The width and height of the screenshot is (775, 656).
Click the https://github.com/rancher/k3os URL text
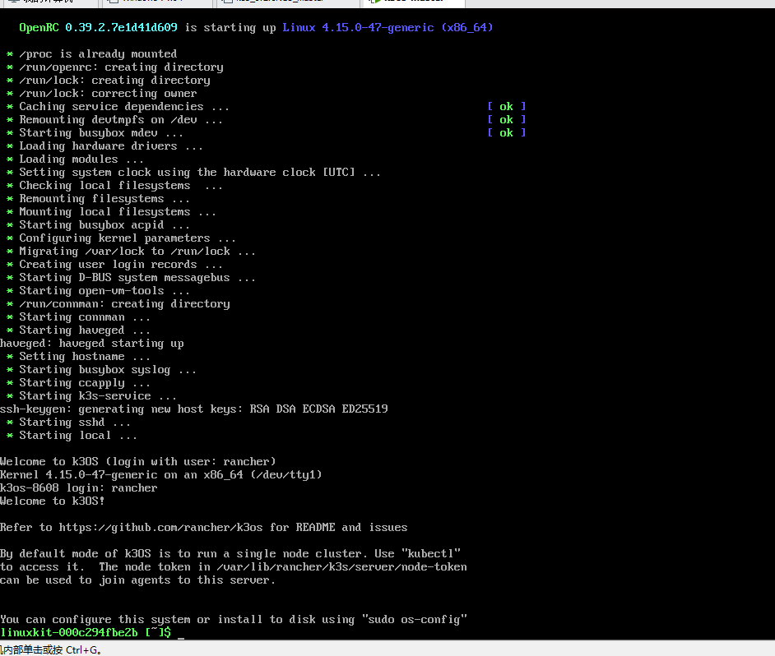160,528
